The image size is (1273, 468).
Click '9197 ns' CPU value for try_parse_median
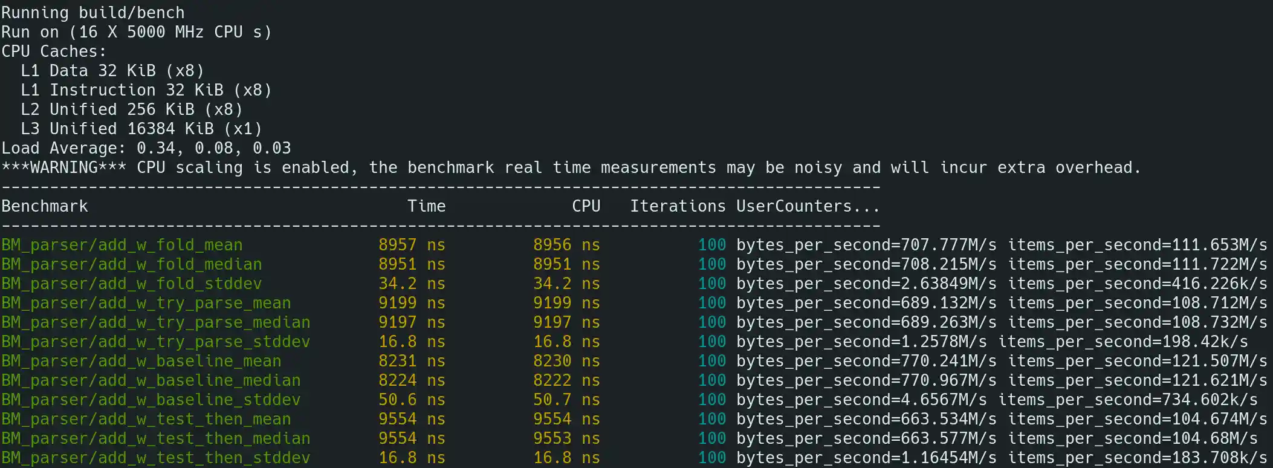tap(567, 322)
